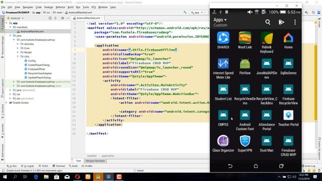Open the SHAREit app icon

tap(223, 38)
